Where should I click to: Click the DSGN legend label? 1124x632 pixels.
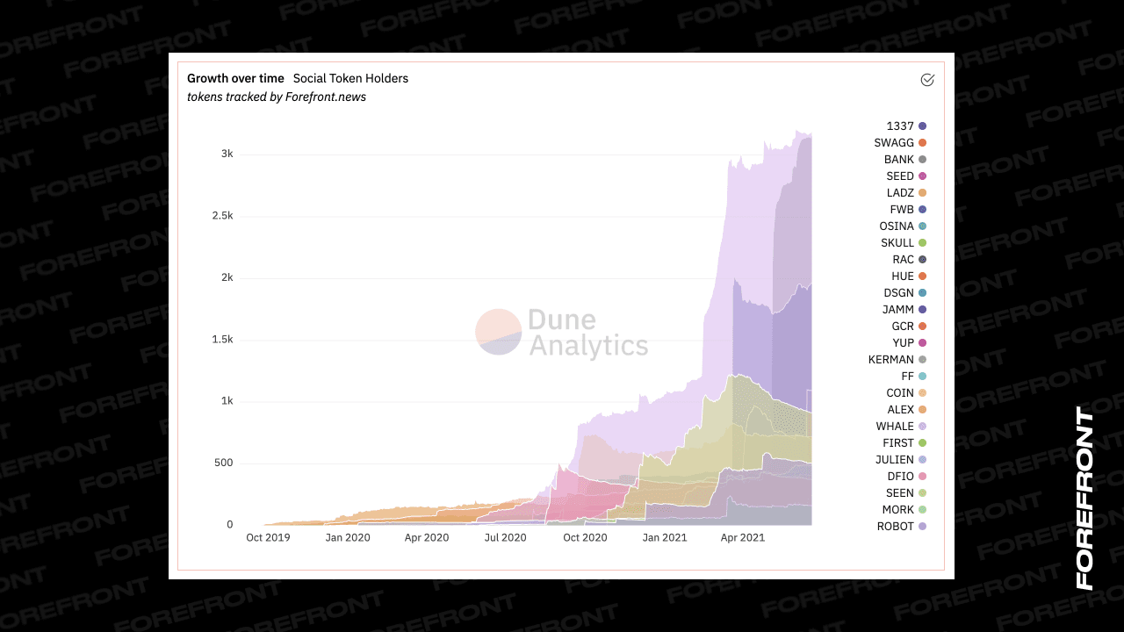point(899,293)
